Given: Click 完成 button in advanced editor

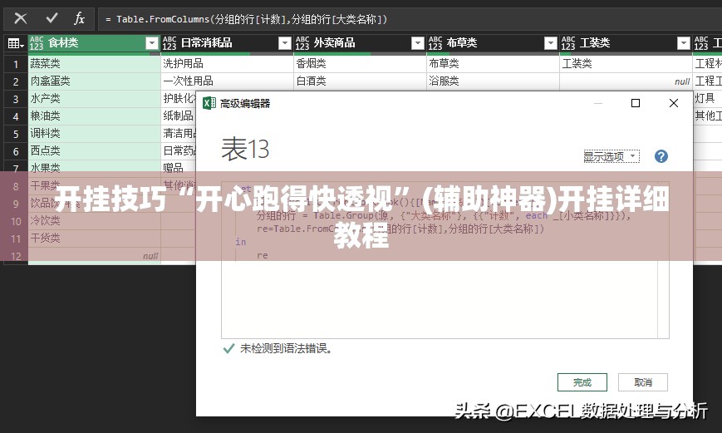Looking at the screenshot, I should click(x=582, y=382).
